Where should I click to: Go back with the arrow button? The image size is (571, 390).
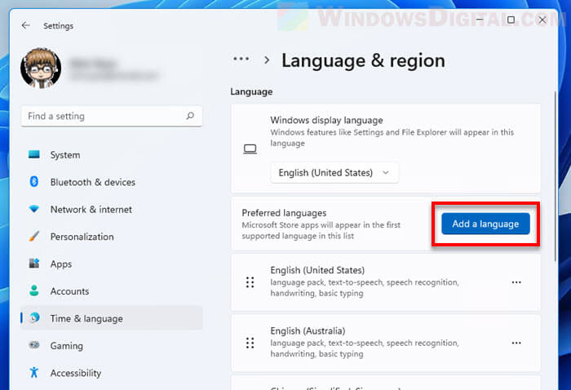[26, 25]
